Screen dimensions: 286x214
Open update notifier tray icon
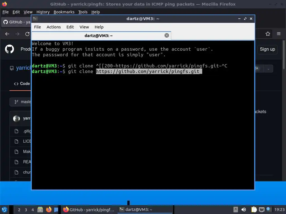point(268,209)
